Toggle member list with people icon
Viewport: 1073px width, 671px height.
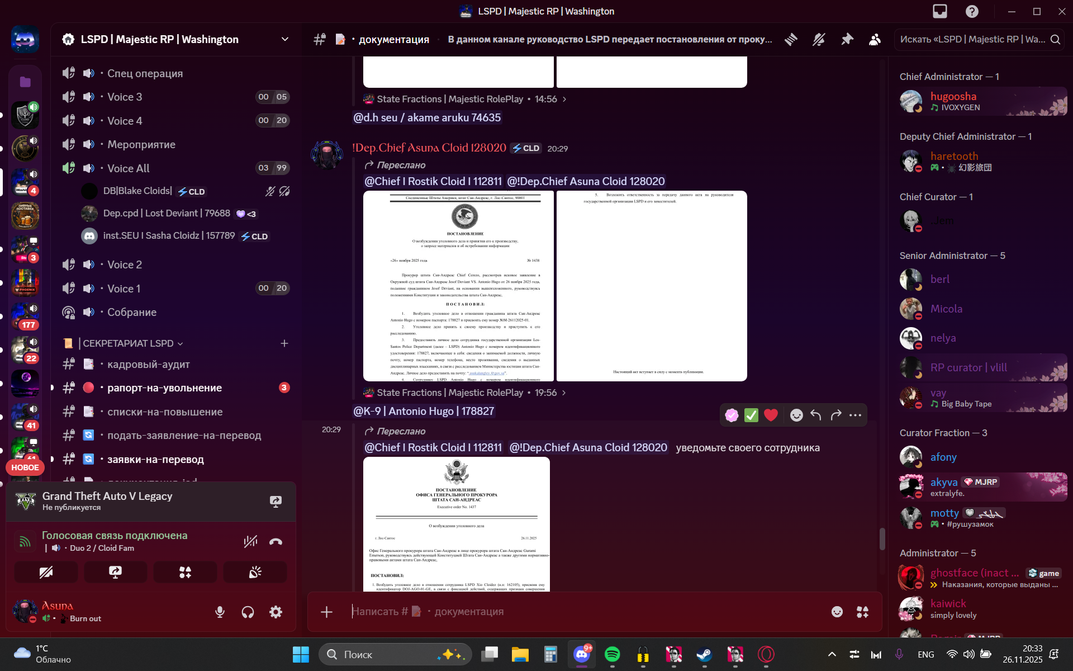pos(875,39)
